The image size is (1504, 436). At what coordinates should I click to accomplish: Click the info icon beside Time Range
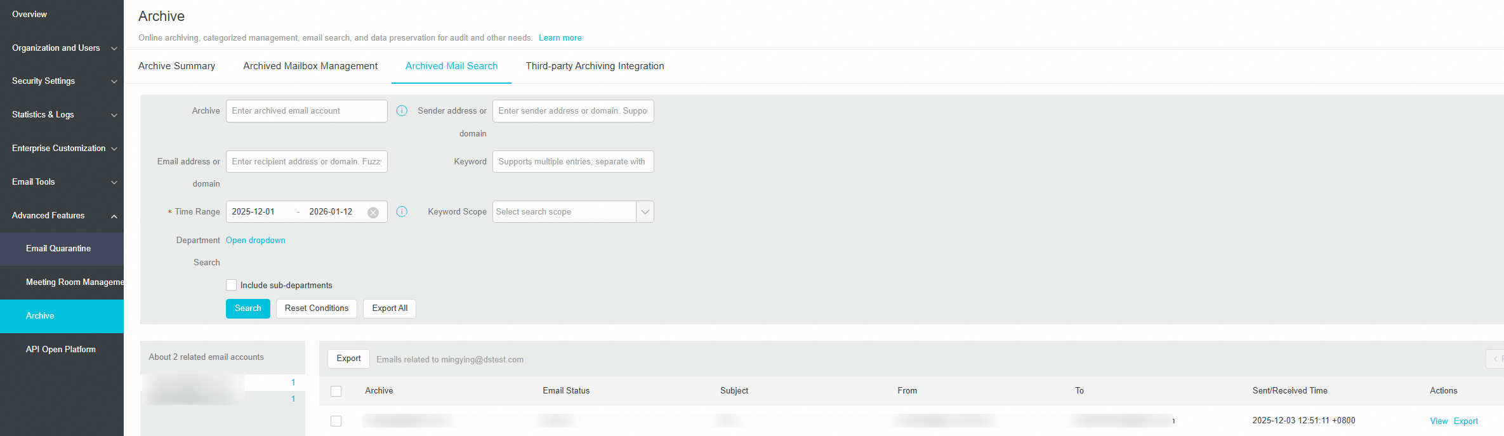pyautogui.click(x=402, y=211)
